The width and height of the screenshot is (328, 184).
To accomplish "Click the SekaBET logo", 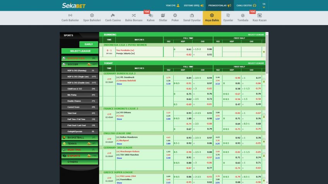I will [73, 6].
